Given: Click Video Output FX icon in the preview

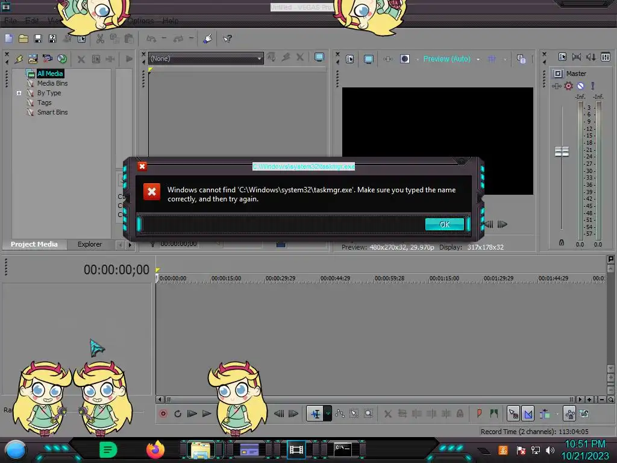Looking at the screenshot, I should click(x=388, y=59).
